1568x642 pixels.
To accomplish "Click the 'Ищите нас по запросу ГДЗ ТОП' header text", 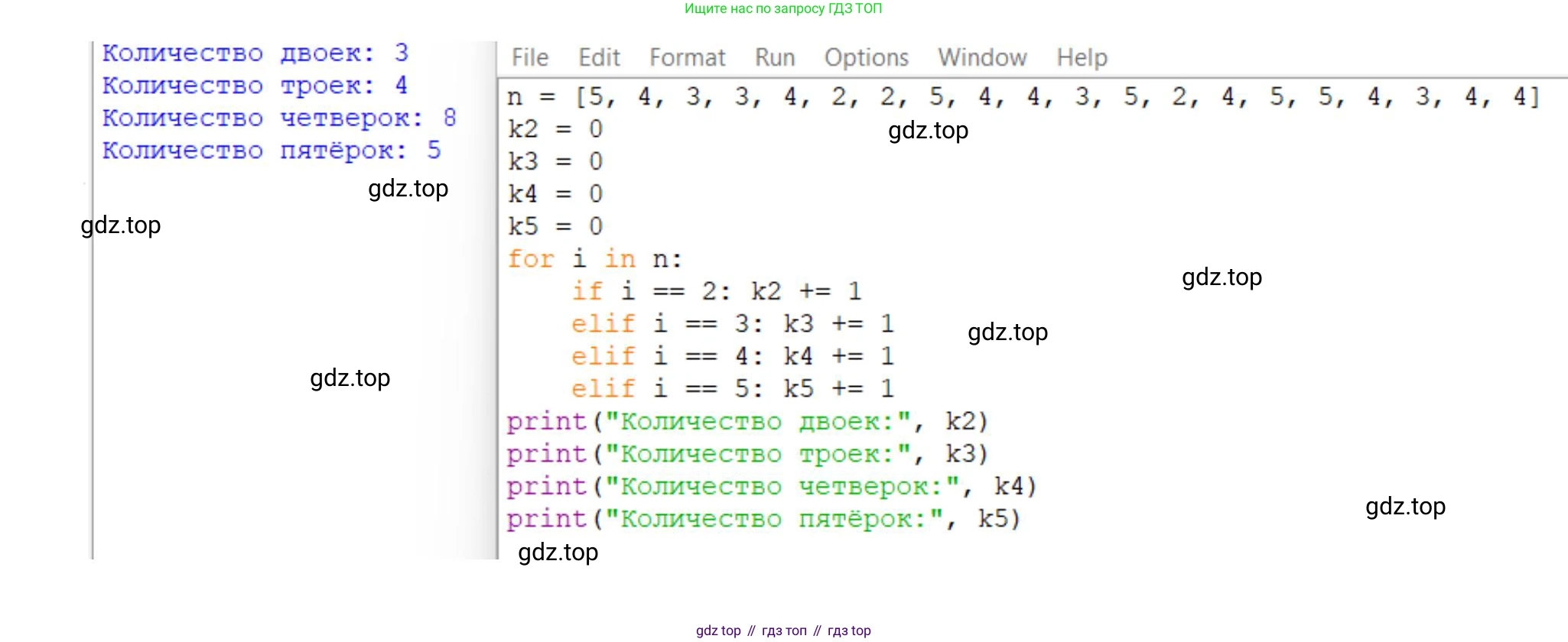I will pos(783,8).
